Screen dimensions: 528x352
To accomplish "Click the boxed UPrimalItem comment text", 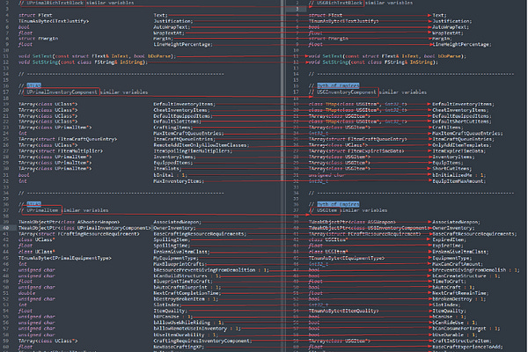I will 42,210.
